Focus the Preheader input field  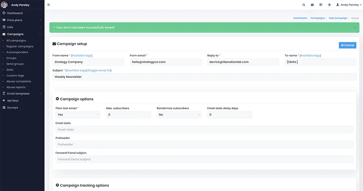[x=204, y=144]
